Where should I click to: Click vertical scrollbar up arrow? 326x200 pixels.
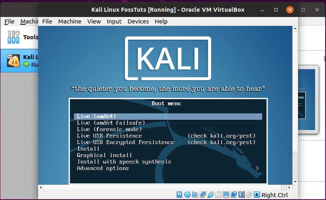[295, 29]
